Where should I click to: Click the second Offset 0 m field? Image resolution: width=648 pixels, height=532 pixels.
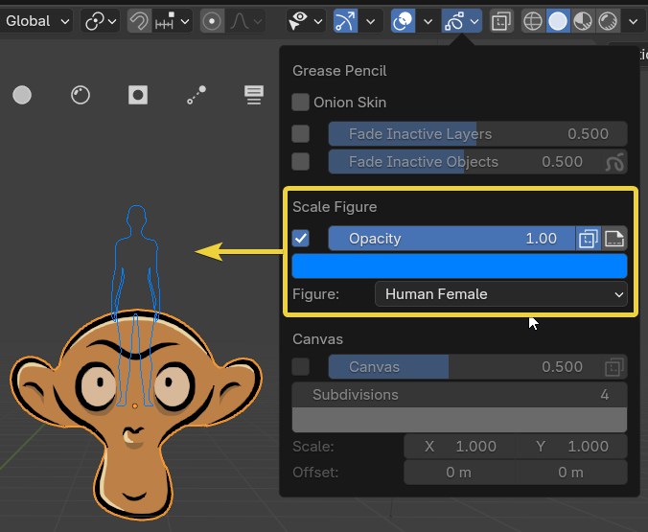pos(571,472)
